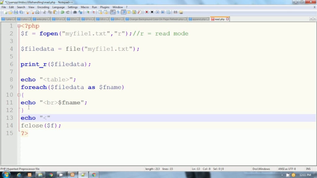Switch to Notepad++ taskbar button

click(x=83, y=175)
